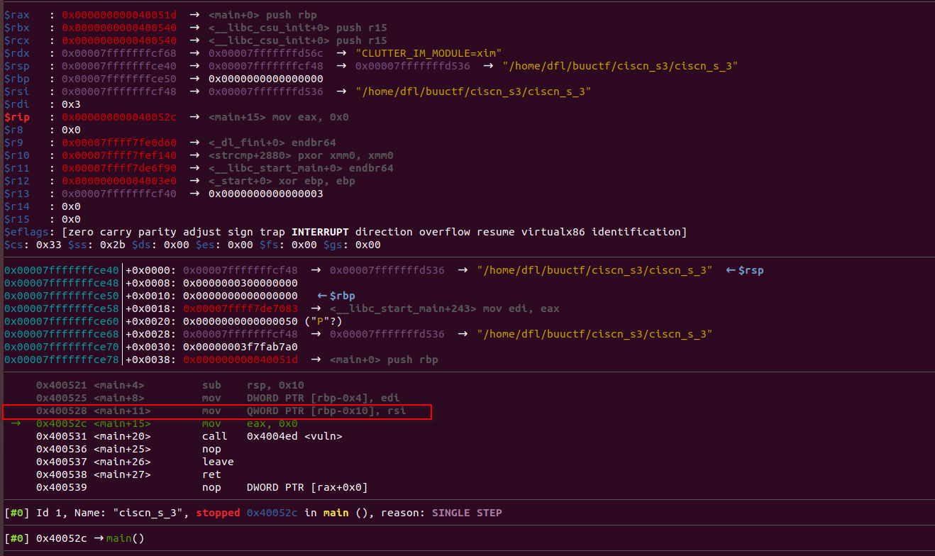Click the SINGLE STEP reason text
Screen dimensions: 935x556
(x=467, y=513)
